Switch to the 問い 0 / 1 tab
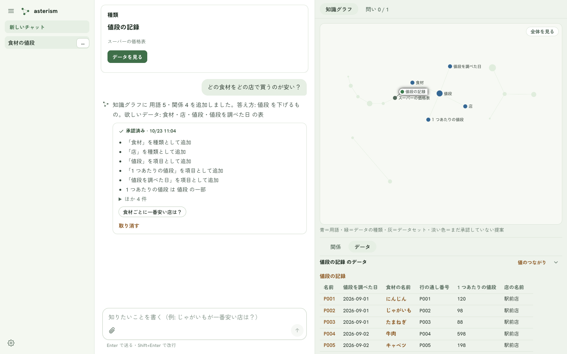The image size is (567, 354). (x=377, y=9)
